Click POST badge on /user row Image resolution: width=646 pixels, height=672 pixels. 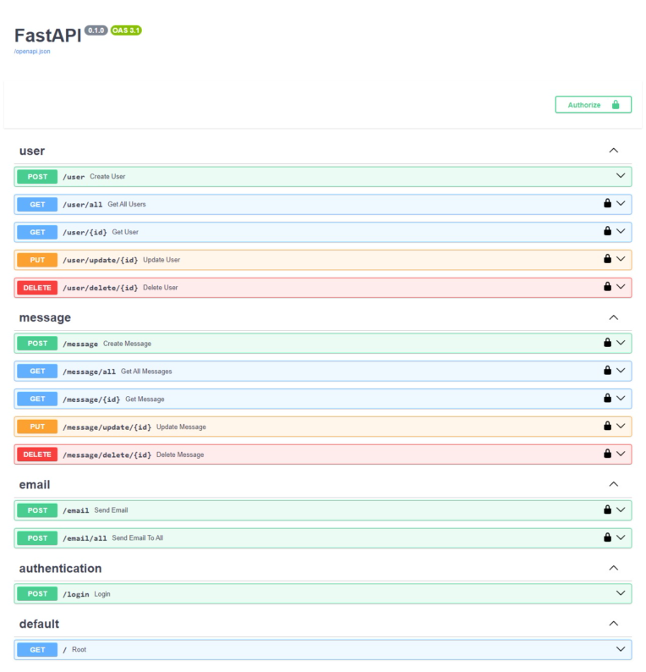pos(37,177)
